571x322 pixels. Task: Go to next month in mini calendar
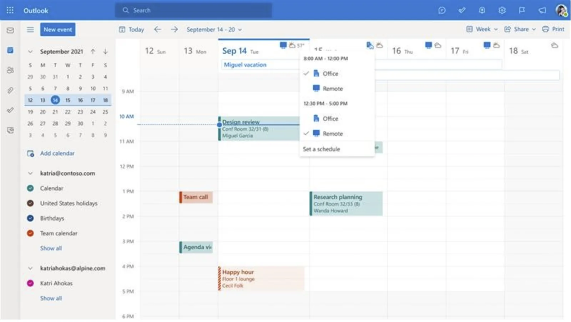pyautogui.click(x=105, y=51)
